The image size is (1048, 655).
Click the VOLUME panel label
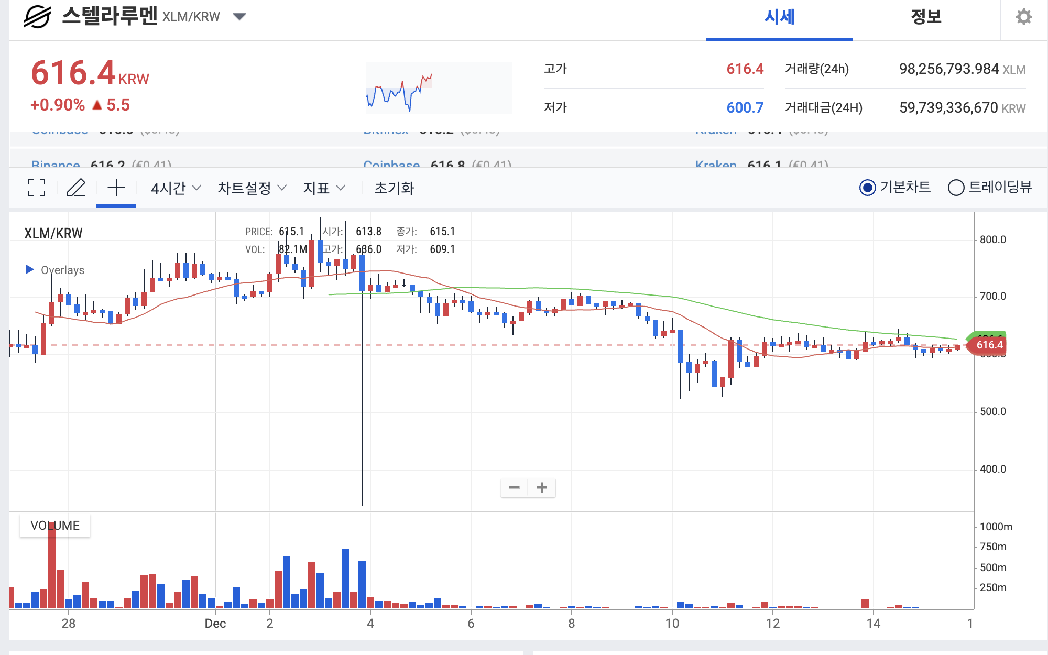[55, 526]
